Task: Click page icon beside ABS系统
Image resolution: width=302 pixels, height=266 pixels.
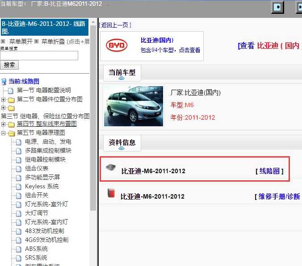Action: coord(19,249)
